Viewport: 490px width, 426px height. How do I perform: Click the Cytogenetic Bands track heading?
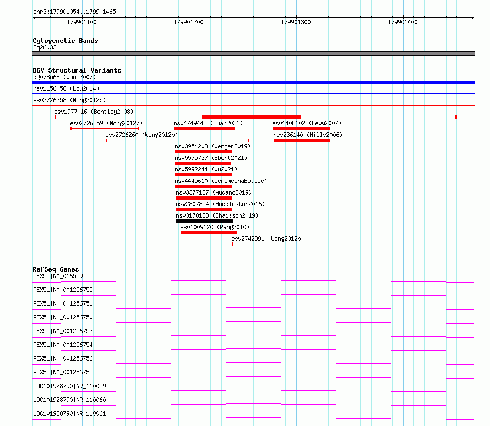[x=66, y=41]
